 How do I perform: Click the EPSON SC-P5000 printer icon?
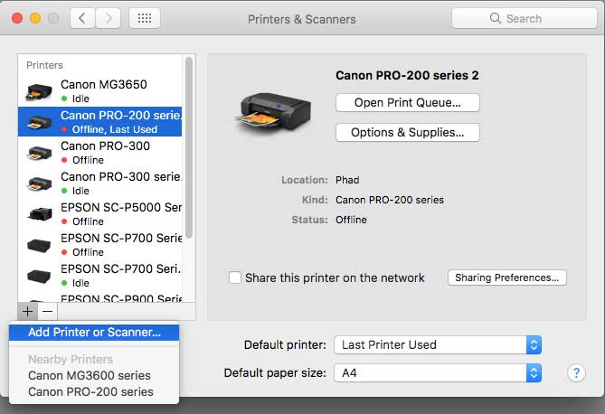[40, 214]
